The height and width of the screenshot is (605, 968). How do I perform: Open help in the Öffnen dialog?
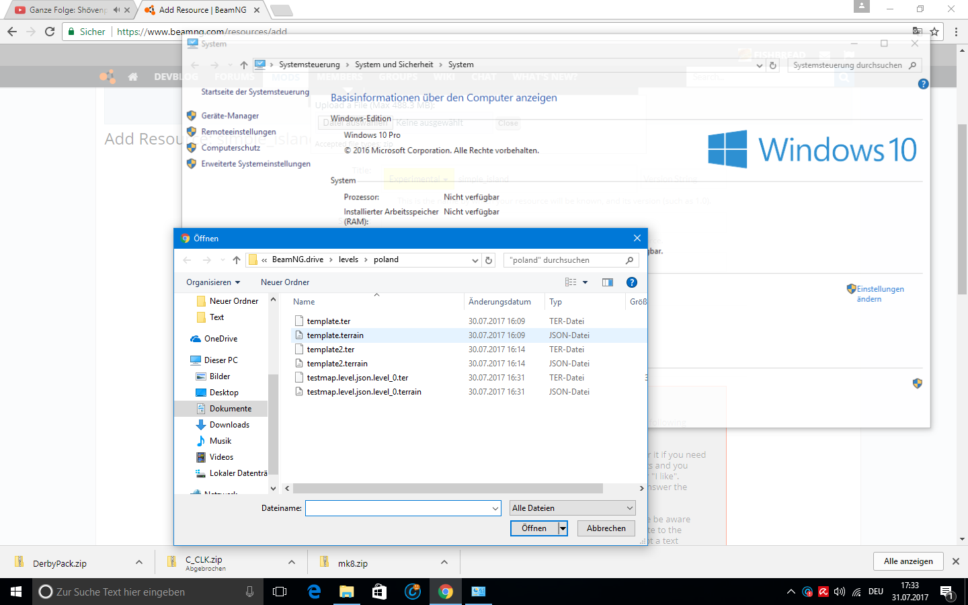tap(632, 282)
